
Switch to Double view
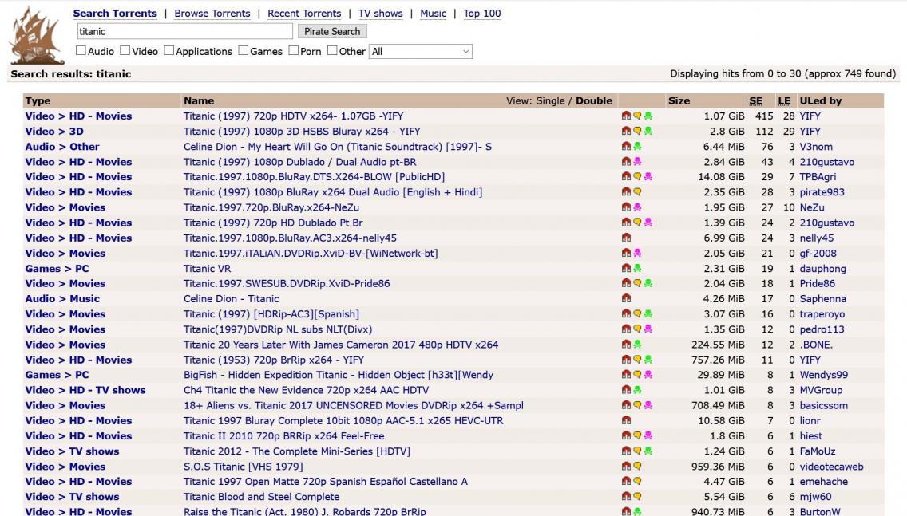pos(594,100)
